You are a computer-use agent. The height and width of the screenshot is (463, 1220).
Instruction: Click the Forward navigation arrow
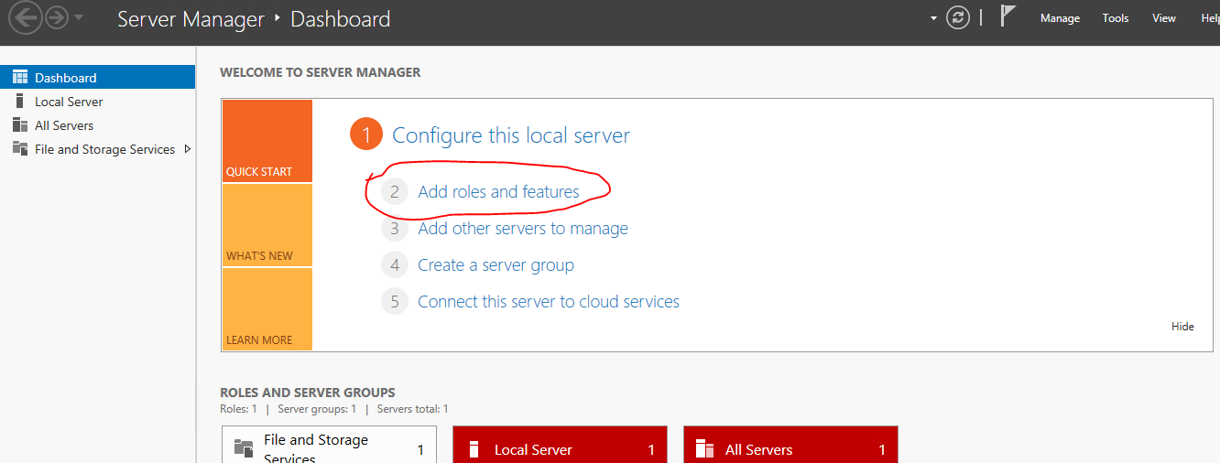tap(57, 18)
